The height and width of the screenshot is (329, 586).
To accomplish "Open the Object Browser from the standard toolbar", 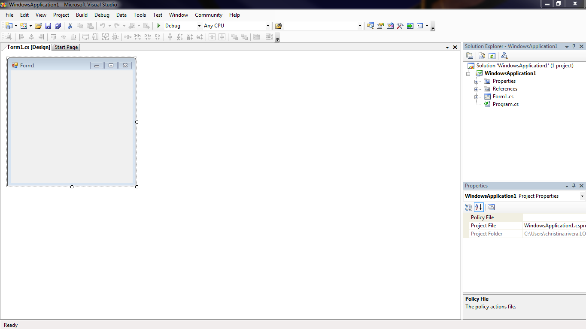I will point(390,26).
